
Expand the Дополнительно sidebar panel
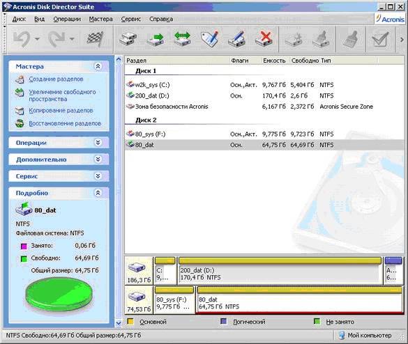(98, 159)
